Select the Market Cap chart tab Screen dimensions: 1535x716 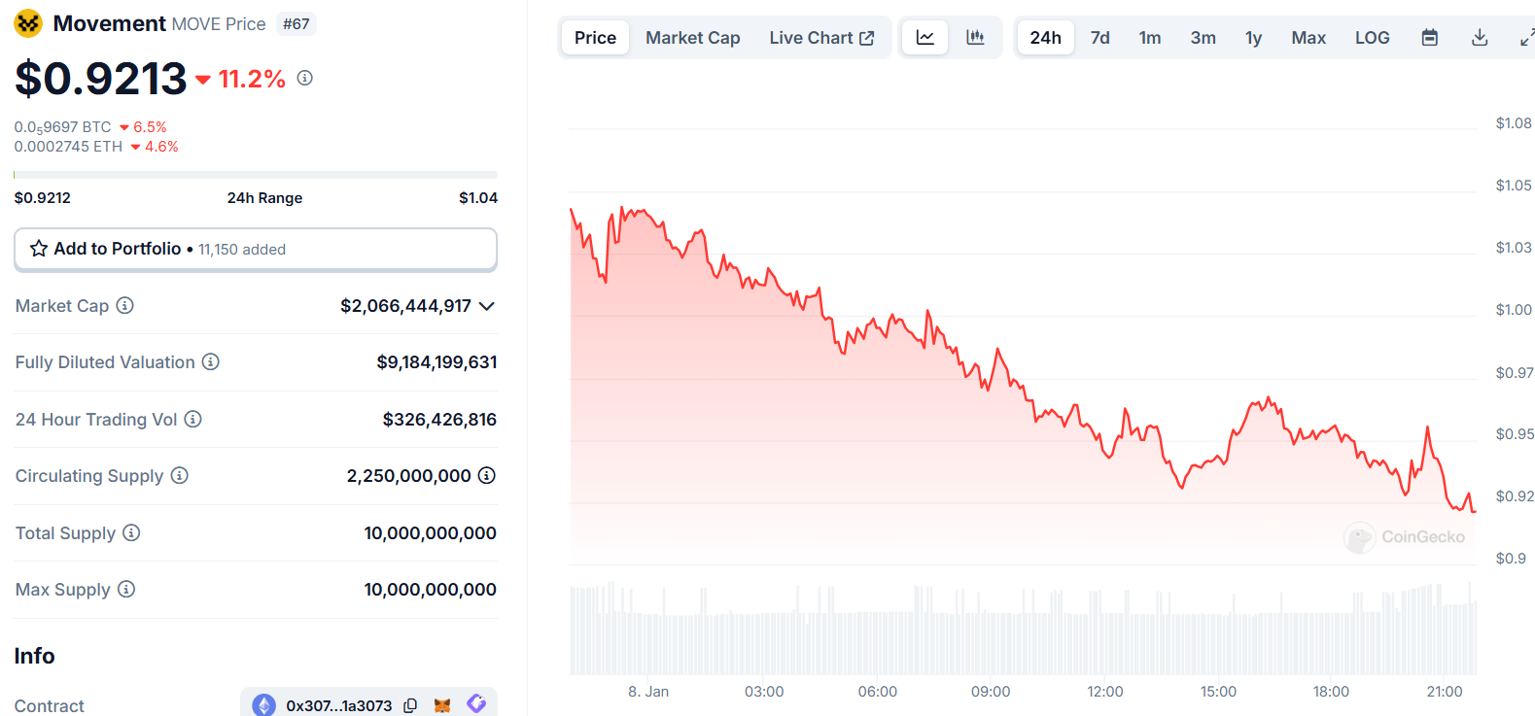693,38
